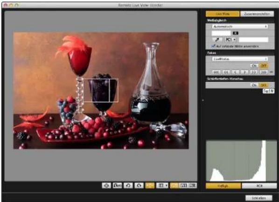The image size is (279, 202).
Task: Turn depth-of-field preview OFF
Action: [263, 85]
